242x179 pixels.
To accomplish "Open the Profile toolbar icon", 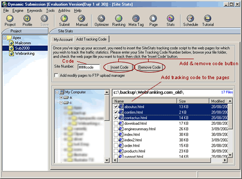I will (x=27, y=20).
